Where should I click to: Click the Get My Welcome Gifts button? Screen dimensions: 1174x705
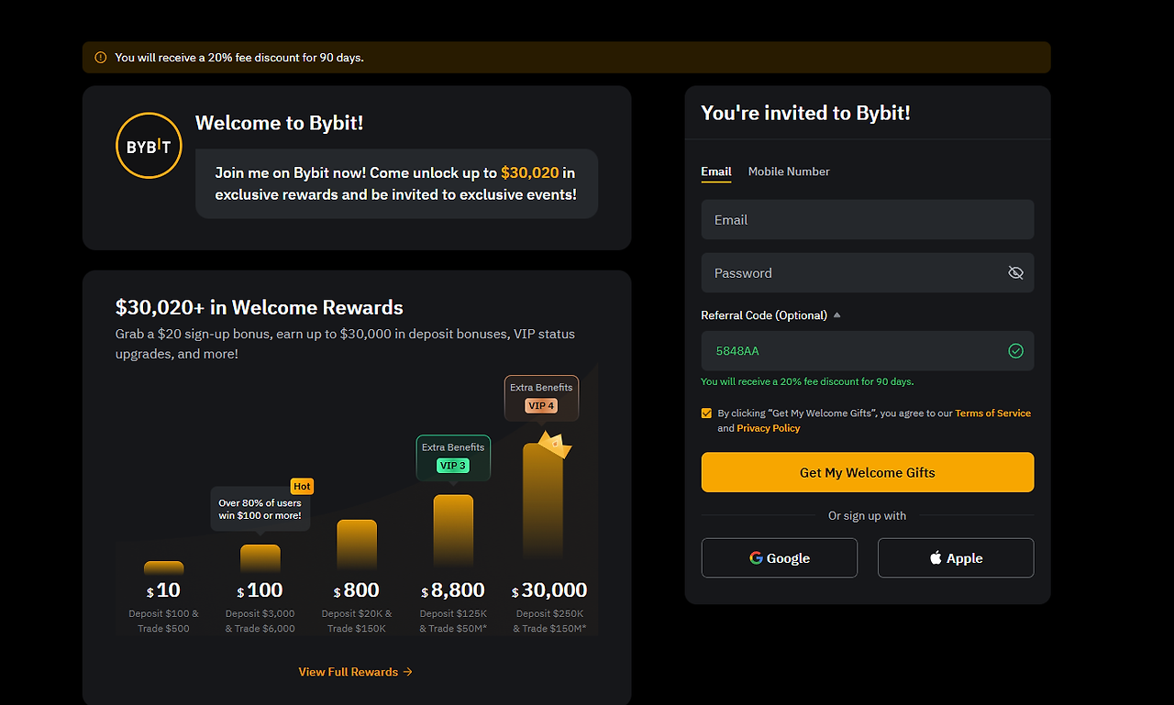click(x=868, y=472)
